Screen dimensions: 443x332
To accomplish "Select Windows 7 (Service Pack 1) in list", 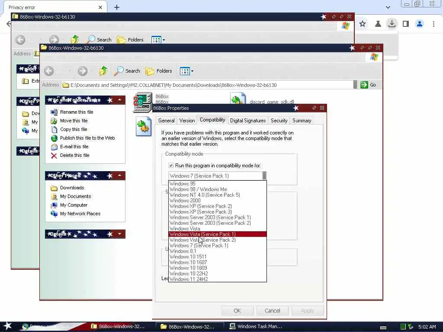I will [x=217, y=246].
